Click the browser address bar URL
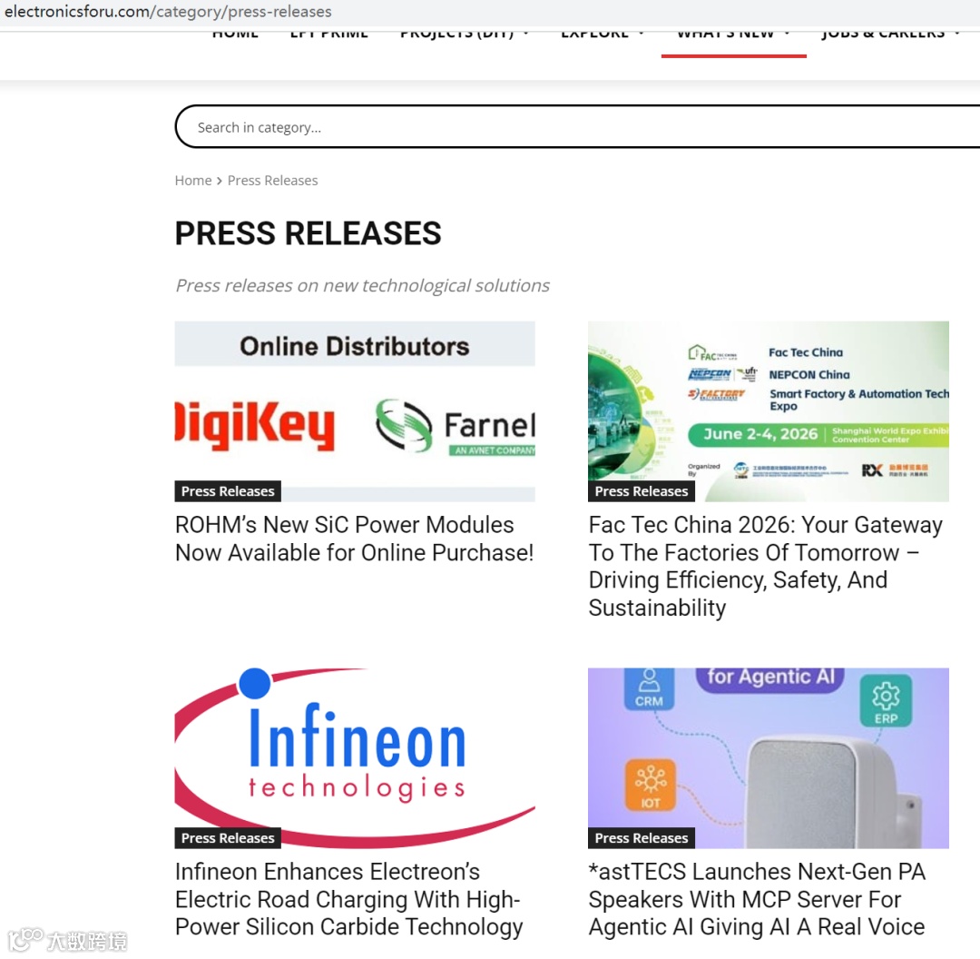The image size is (980, 959). pos(168,11)
